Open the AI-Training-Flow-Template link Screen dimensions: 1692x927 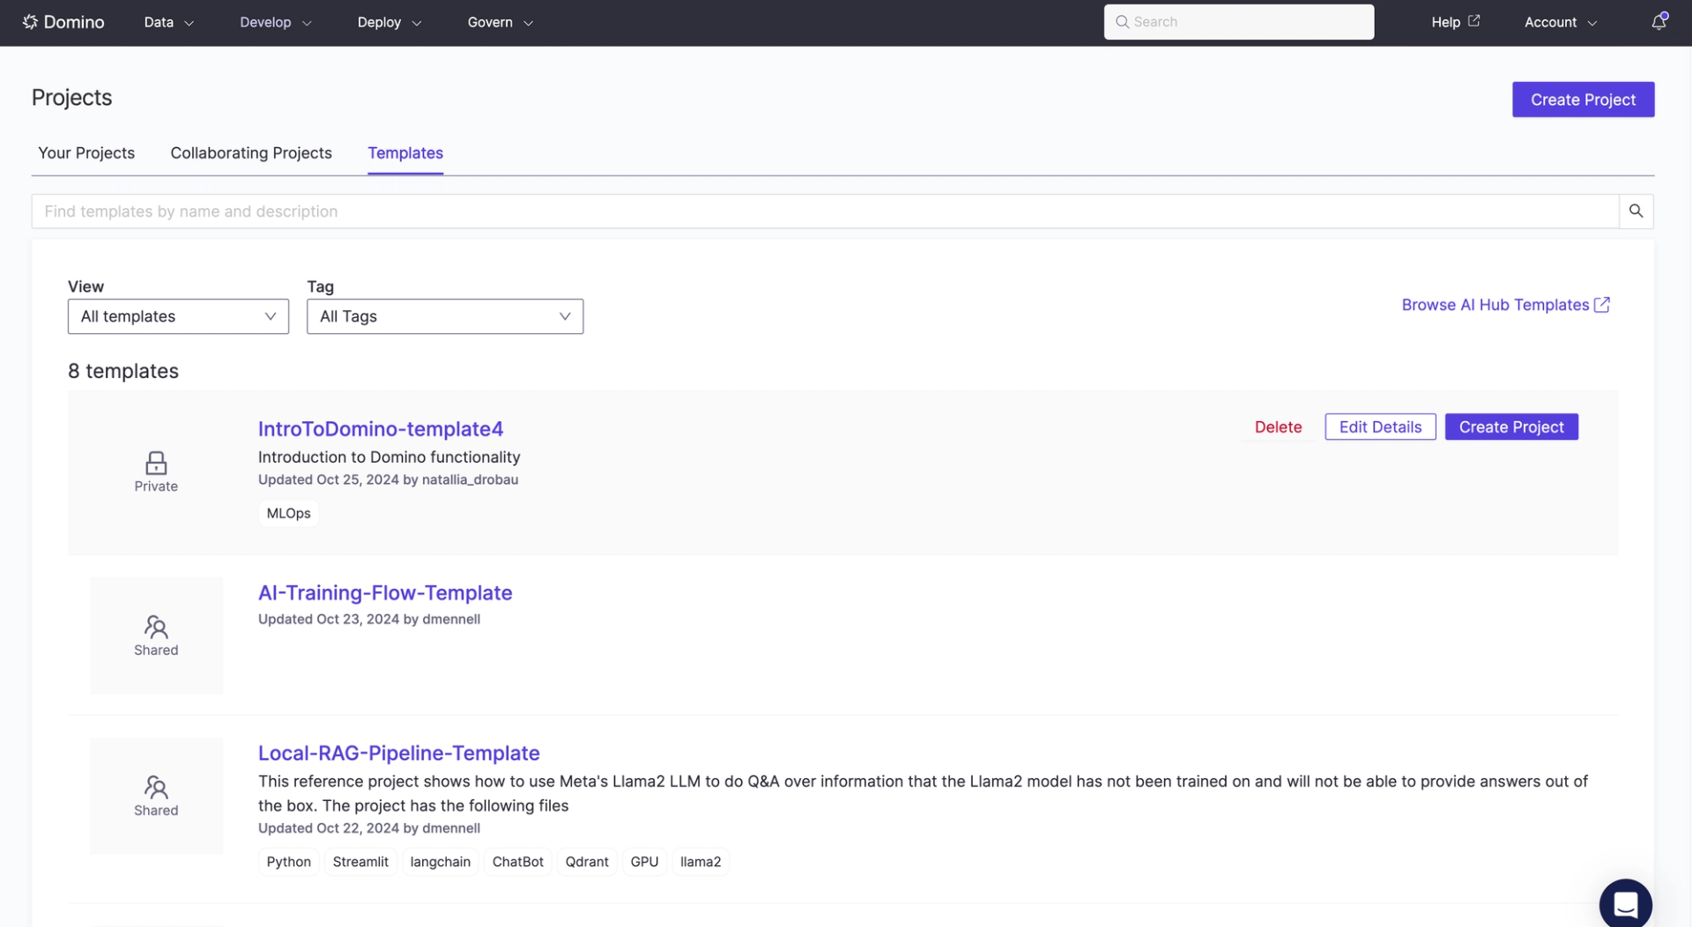click(385, 593)
